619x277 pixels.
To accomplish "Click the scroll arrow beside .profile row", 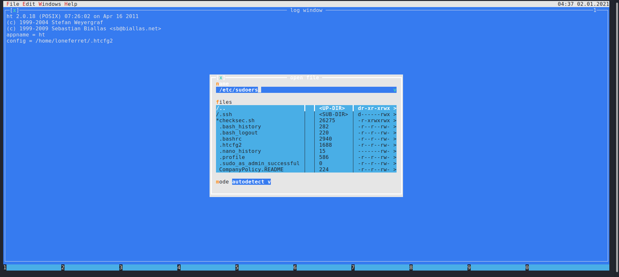I will click(x=395, y=157).
